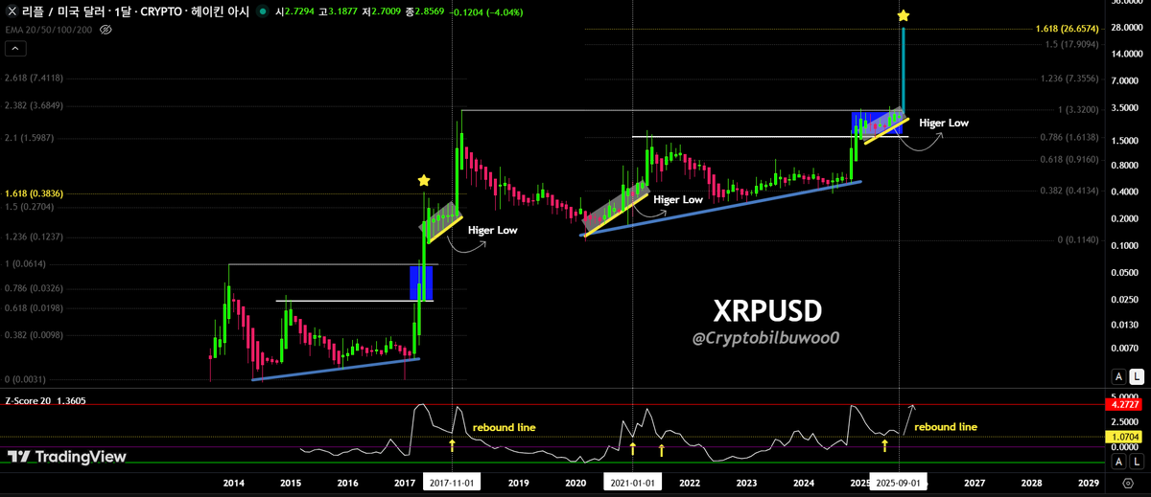
Task: Select the XRPUSD text annotation
Action: (x=767, y=311)
